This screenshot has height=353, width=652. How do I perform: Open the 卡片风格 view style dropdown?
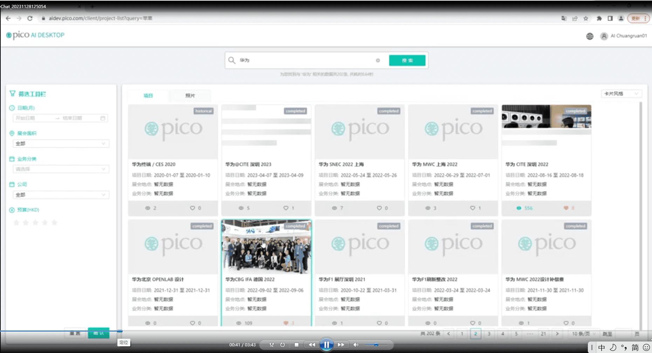622,94
